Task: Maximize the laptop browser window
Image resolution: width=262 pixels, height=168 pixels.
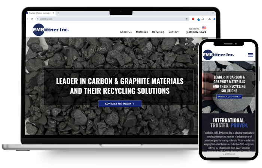Action: click(x=213, y=13)
